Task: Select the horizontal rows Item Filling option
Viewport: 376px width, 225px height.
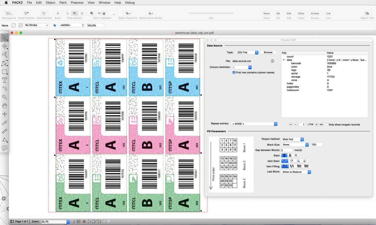Action: (x=299, y=166)
